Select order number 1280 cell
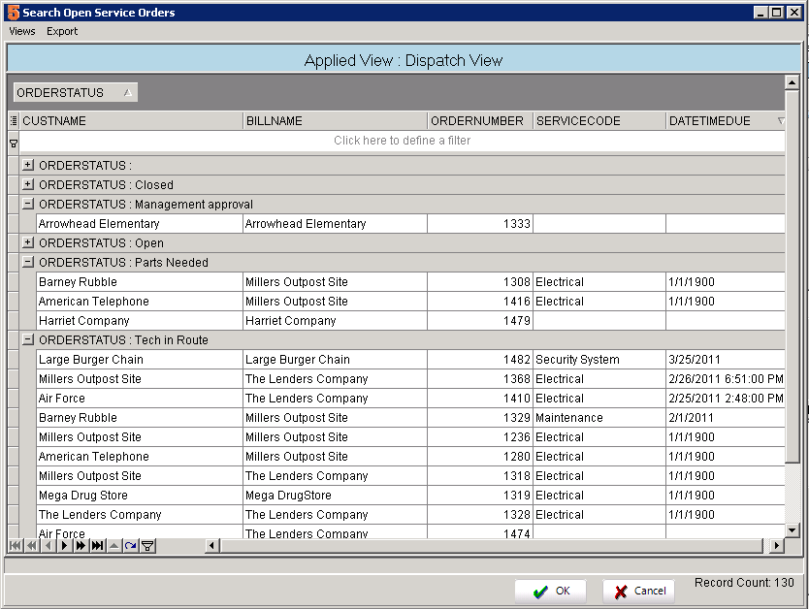The image size is (809, 609). (x=480, y=457)
